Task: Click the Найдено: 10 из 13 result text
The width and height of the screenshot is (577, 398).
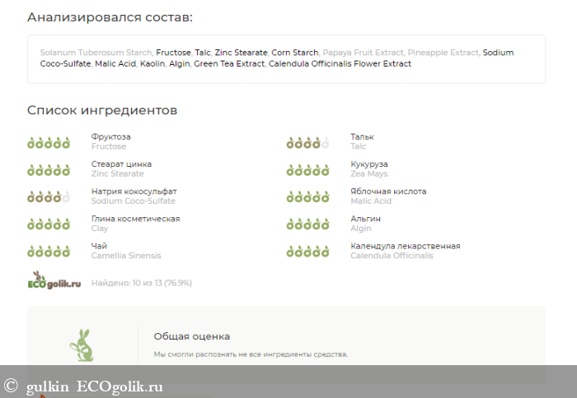Action: click(141, 283)
